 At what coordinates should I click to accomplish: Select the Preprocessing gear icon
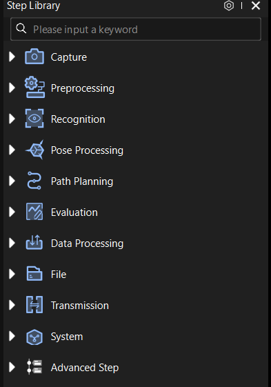tap(34, 88)
